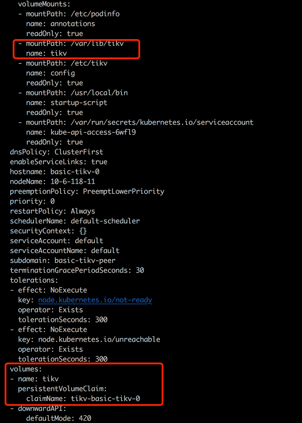Open the node.kubernetes.io/not-ready link
The image size is (302, 423).
(x=95, y=300)
